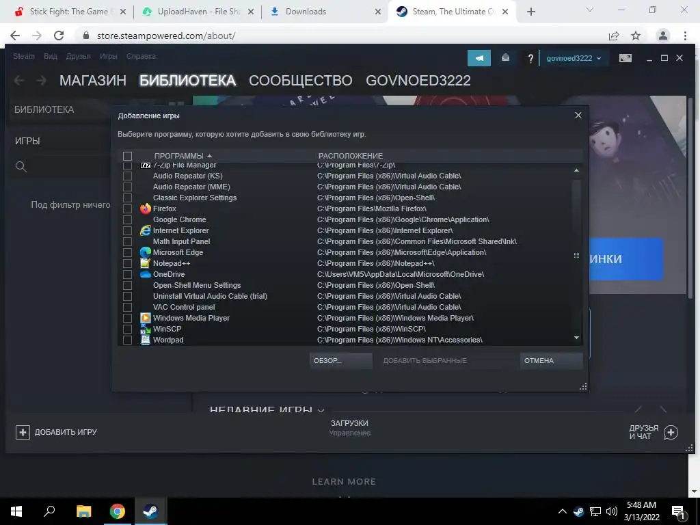Click the Notepad++ icon in list
The height and width of the screenshot is (525, 700).
146,263
